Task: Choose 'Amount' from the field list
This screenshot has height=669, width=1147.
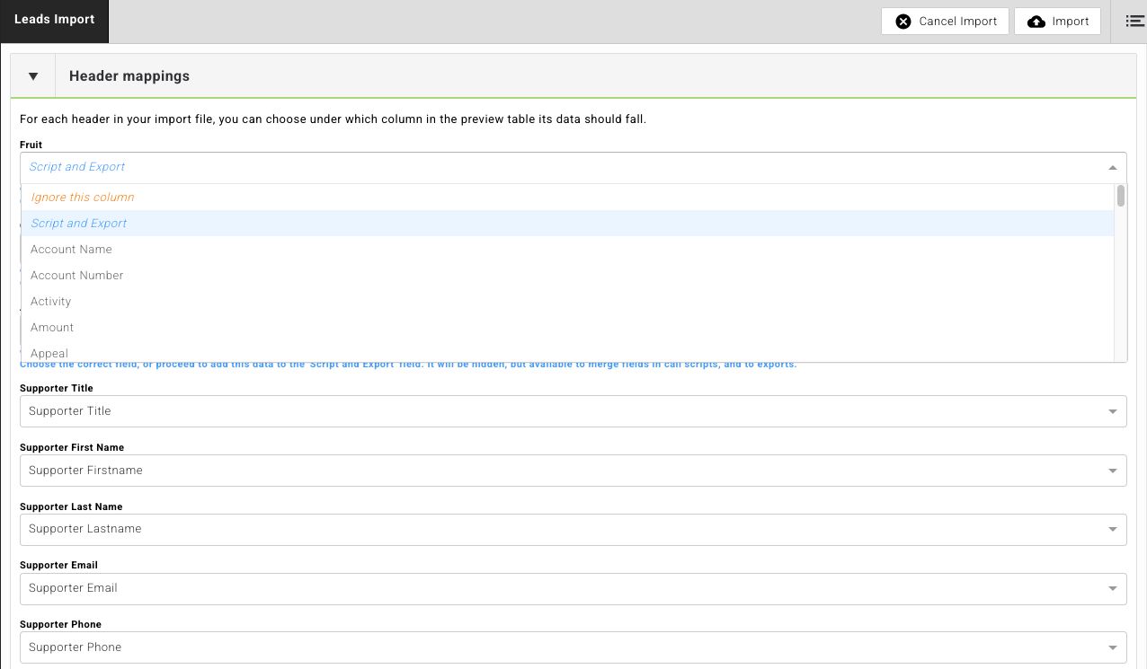Action: pos(52,328)
